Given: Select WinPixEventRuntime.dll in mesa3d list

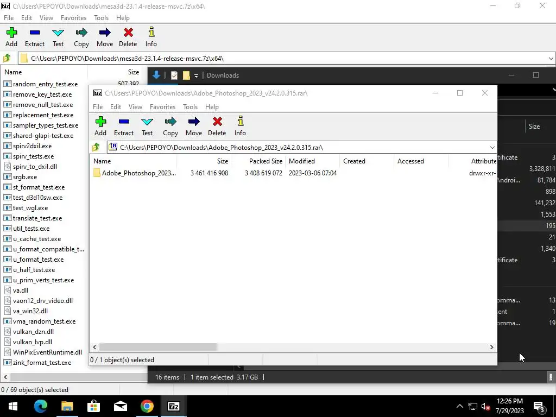Looking at the screenshot, I should [47, 352].
